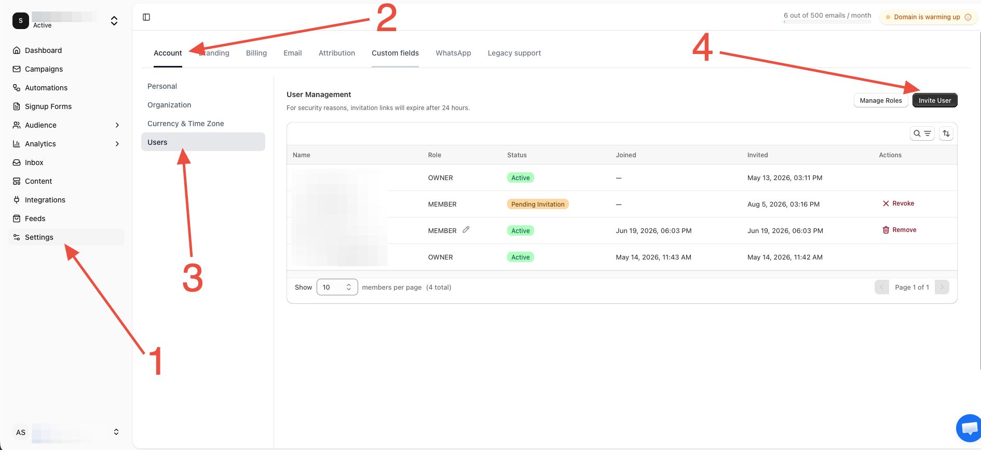The width and height of the screenshot is (981, 450).
Task: Click the Domain is warming up badge
Action: point(928,17)
